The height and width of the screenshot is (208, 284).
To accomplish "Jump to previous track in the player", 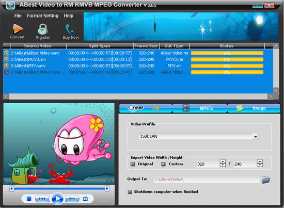I will pyautogui.click(x=42, y=199).
